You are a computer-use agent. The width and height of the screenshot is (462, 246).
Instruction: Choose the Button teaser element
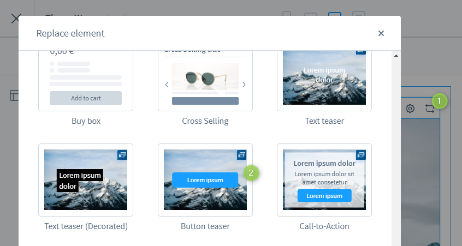click(205, 180)
